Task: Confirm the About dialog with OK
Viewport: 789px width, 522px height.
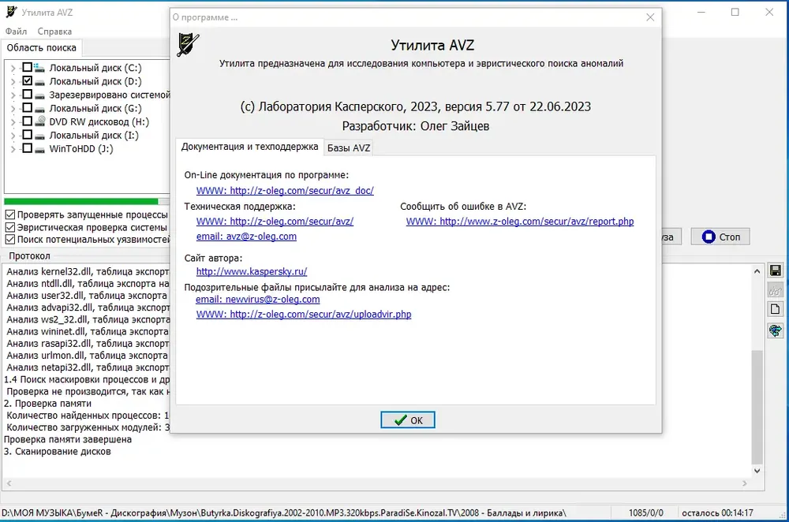Action: click(x=408, y=420)
